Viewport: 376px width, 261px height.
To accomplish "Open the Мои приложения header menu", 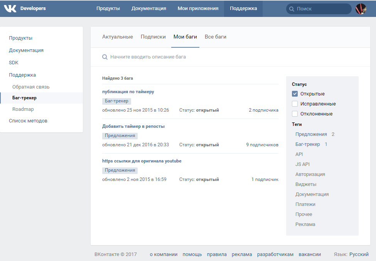I will pos(198,8).
